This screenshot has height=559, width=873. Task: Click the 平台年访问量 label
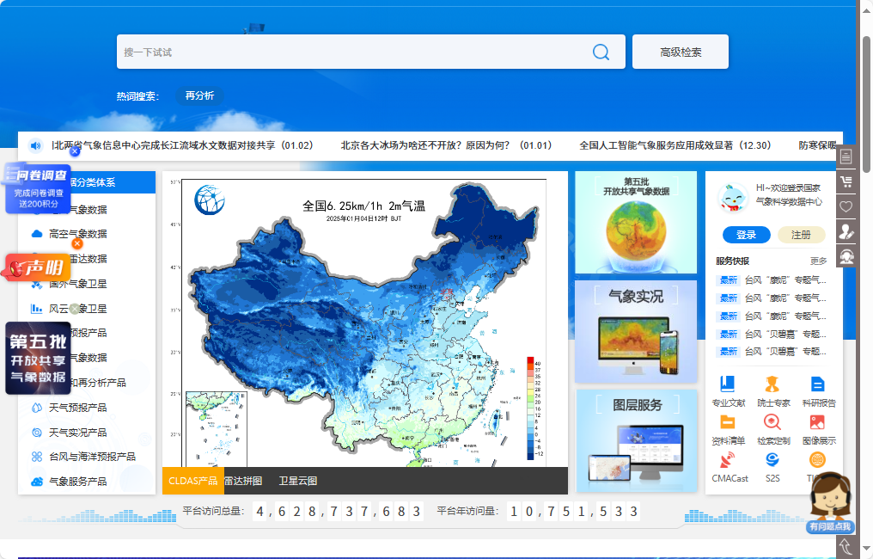[467, 511]
